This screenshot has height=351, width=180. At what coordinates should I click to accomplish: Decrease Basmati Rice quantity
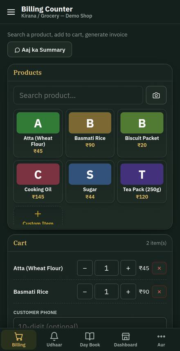85,292
